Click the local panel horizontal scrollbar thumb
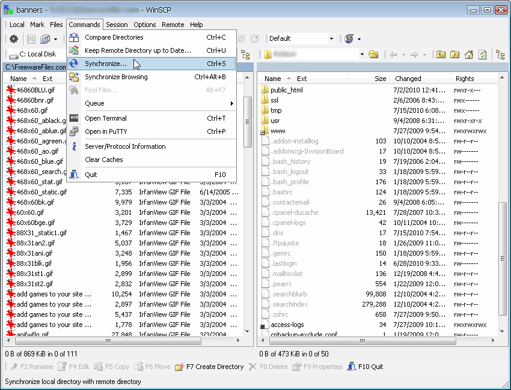 [108, 341]
